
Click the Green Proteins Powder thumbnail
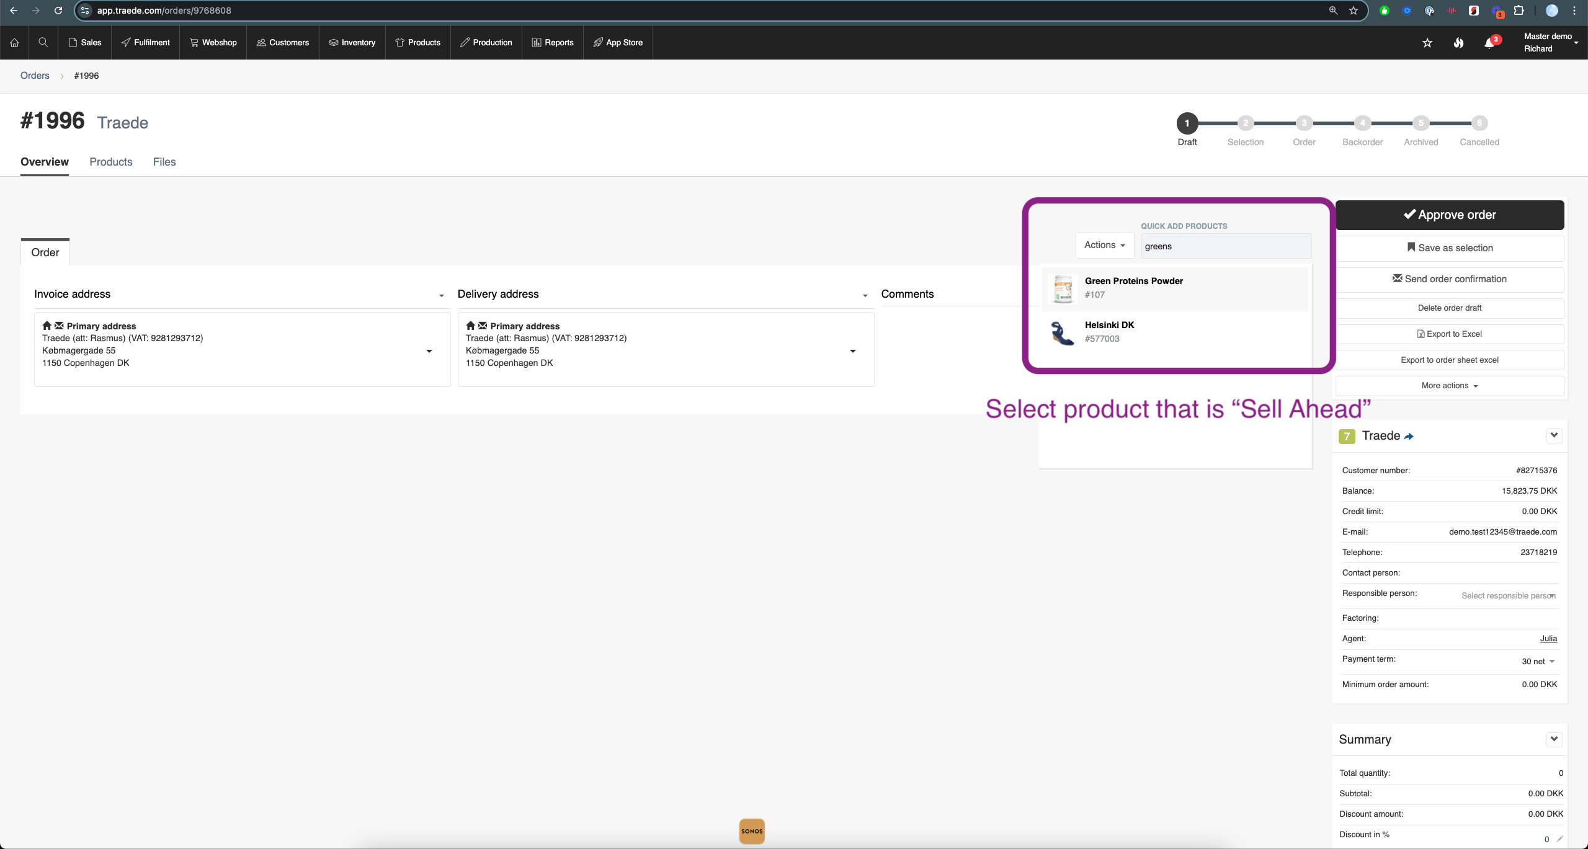click(1063, 288)
